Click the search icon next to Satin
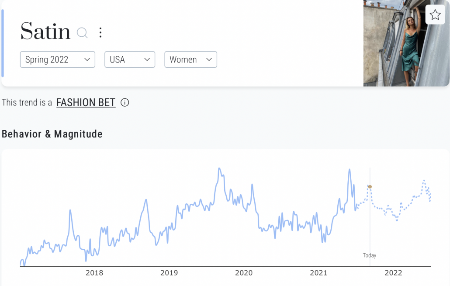The image size is (450, 286). [x=82, y=33]
